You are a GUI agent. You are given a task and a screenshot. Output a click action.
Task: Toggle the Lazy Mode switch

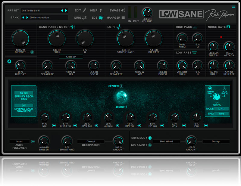[224, 88]
